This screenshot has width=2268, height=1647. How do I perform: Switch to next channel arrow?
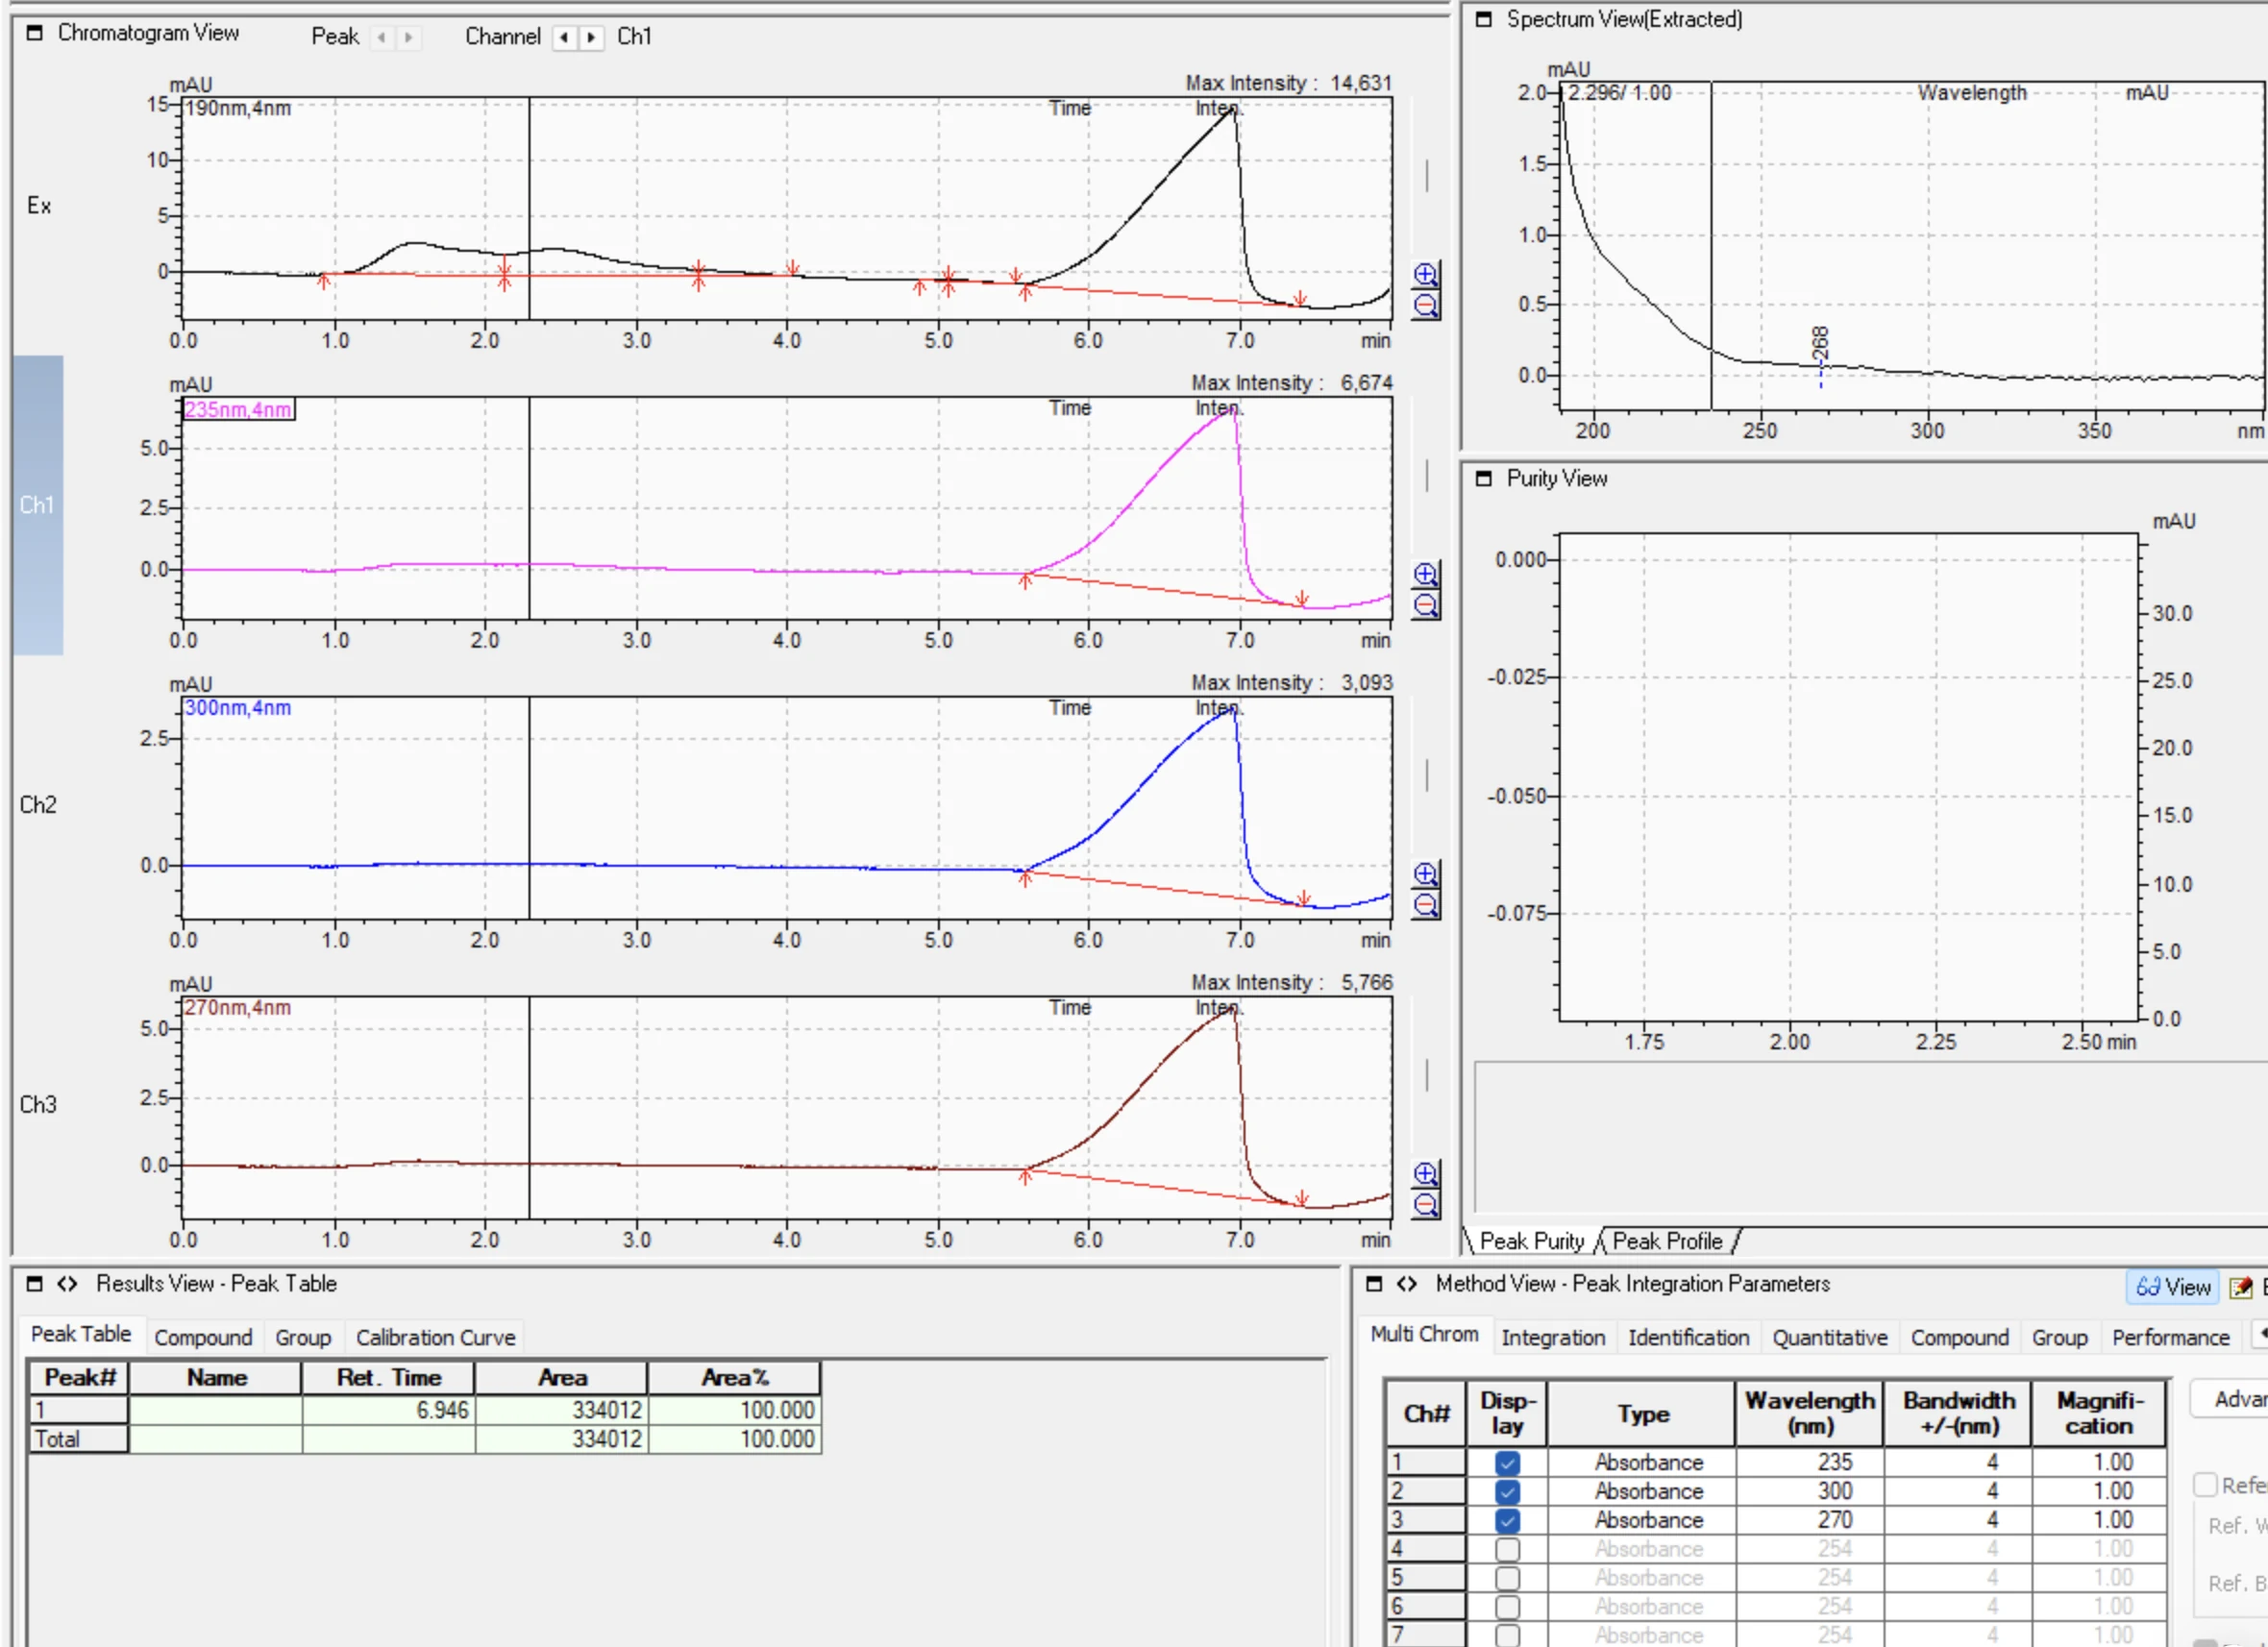(x=591, y=37)
